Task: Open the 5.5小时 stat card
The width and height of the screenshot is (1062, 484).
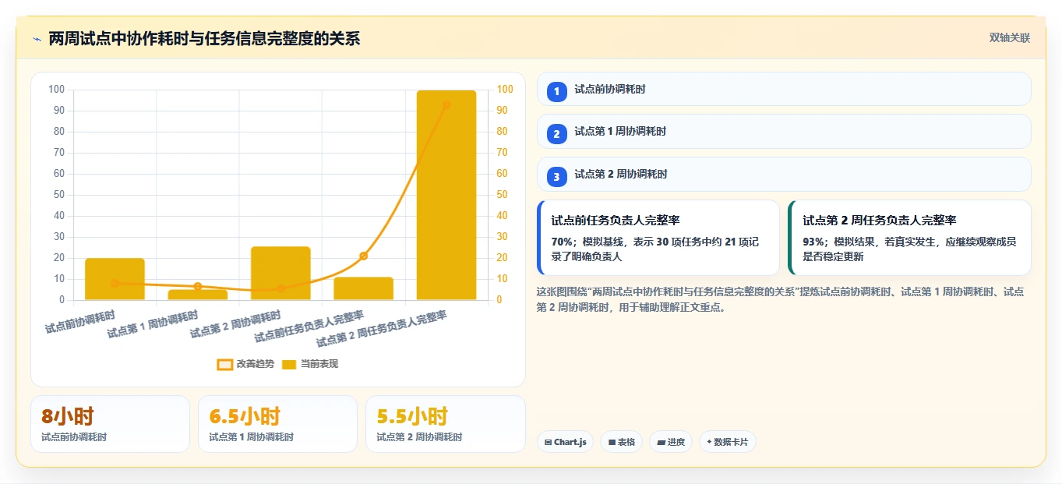Action: [x=446, y=424]
